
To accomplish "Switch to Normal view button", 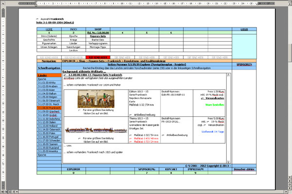I will point(2,192).
